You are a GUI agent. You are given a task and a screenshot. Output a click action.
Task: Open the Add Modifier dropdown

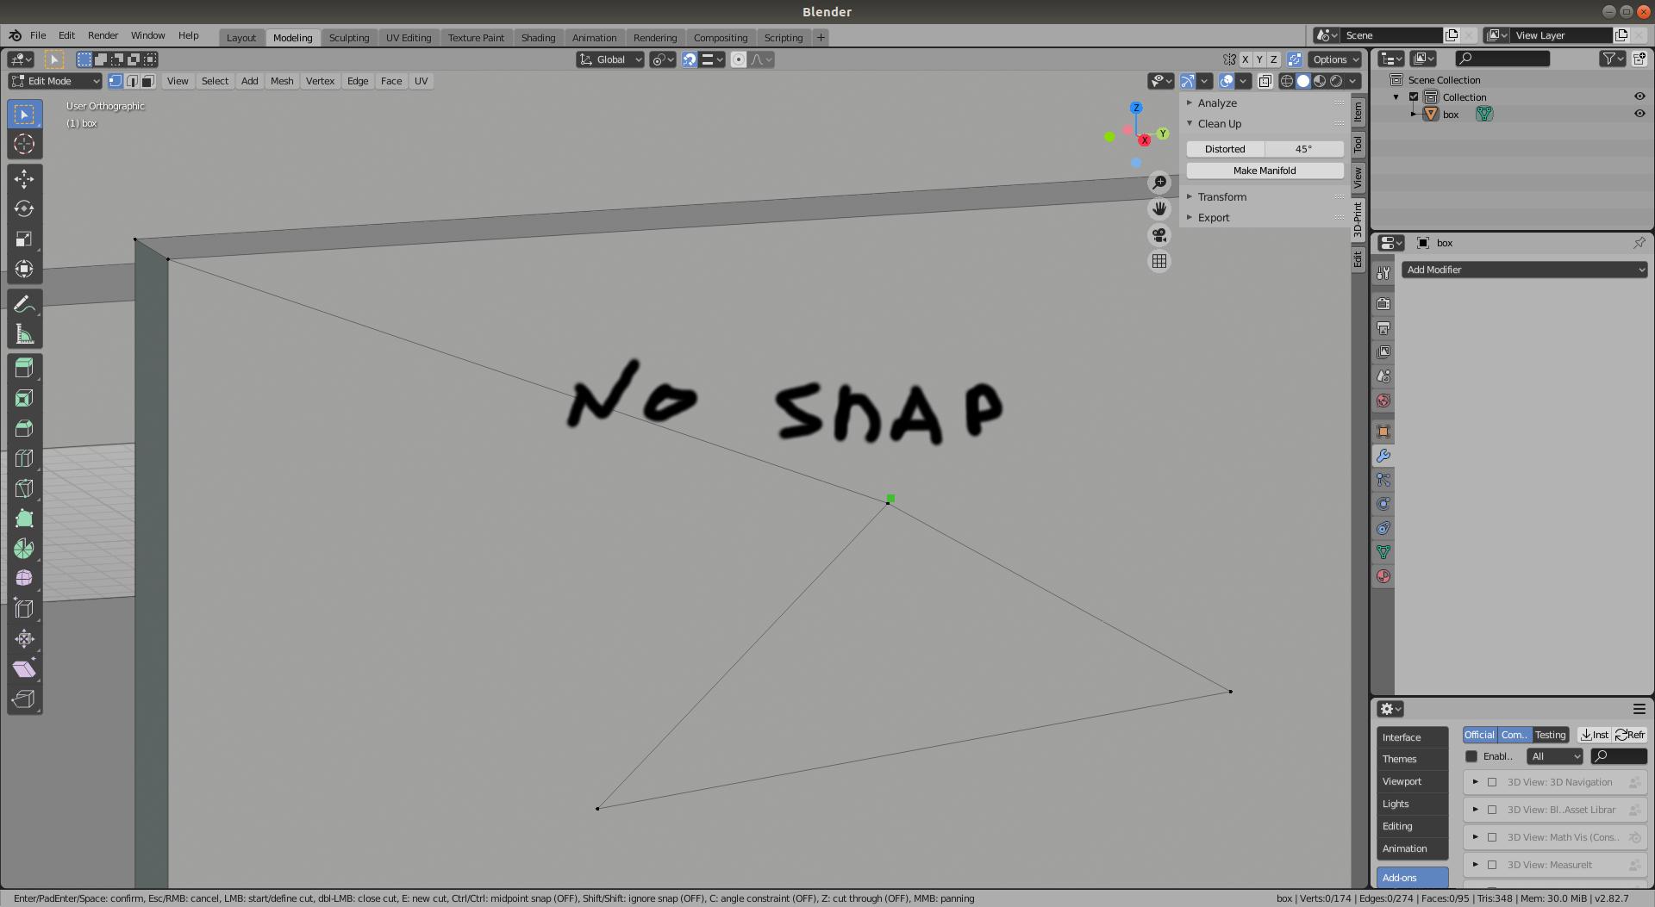[1524, 270]
